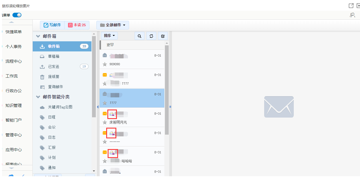Click the 更早 group header
Image resolution: width=360 pixels, height=182 pixels.
[132, 45]
